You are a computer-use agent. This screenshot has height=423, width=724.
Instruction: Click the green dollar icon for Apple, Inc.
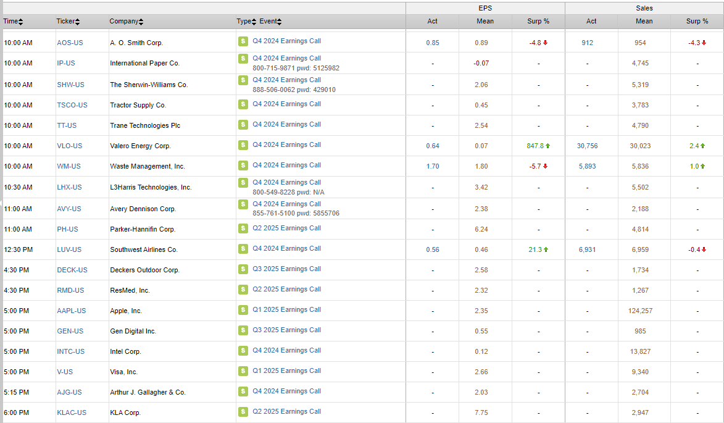coord(243,309)
